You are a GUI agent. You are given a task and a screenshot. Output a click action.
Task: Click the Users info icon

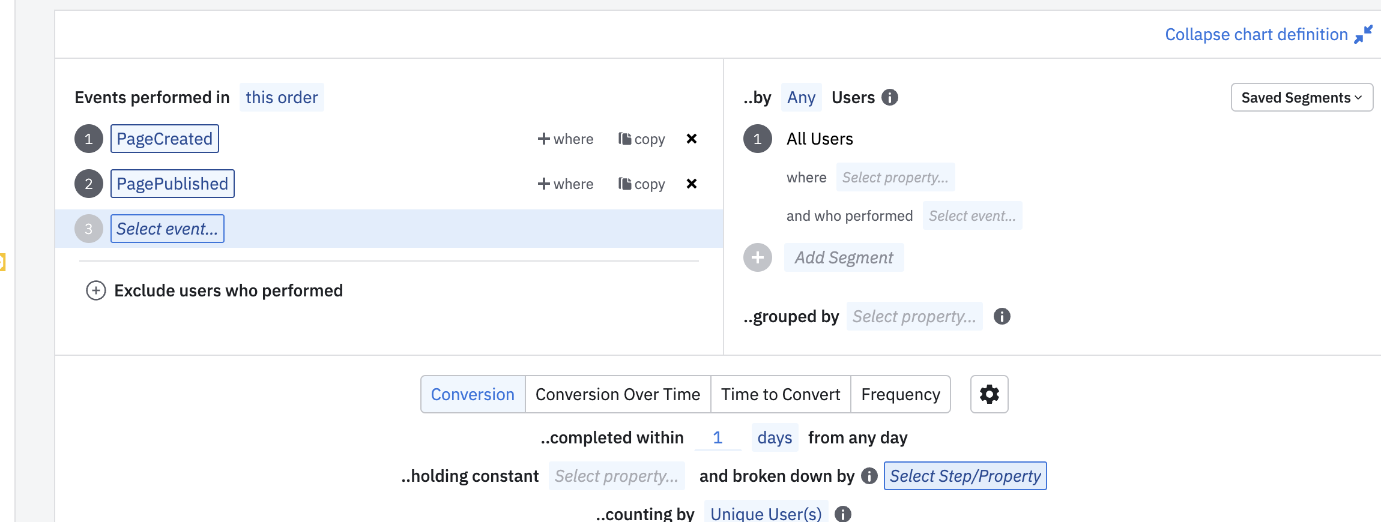coord(890,97)
